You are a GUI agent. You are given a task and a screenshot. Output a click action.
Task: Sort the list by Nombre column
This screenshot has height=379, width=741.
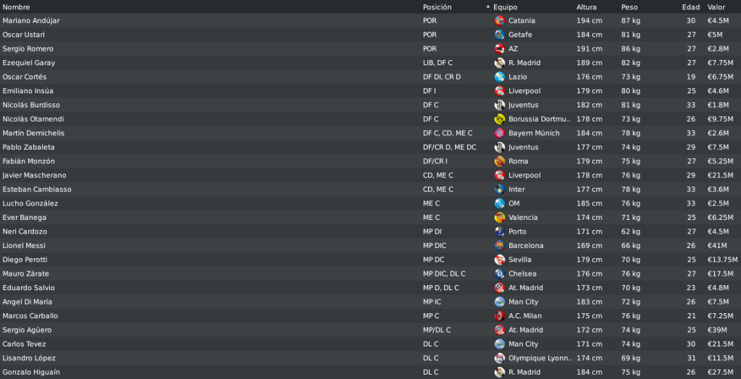(x=16, y=7)
